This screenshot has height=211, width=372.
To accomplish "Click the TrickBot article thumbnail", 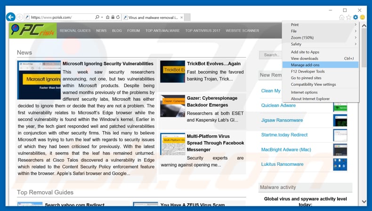I will [x=172, y=72].
